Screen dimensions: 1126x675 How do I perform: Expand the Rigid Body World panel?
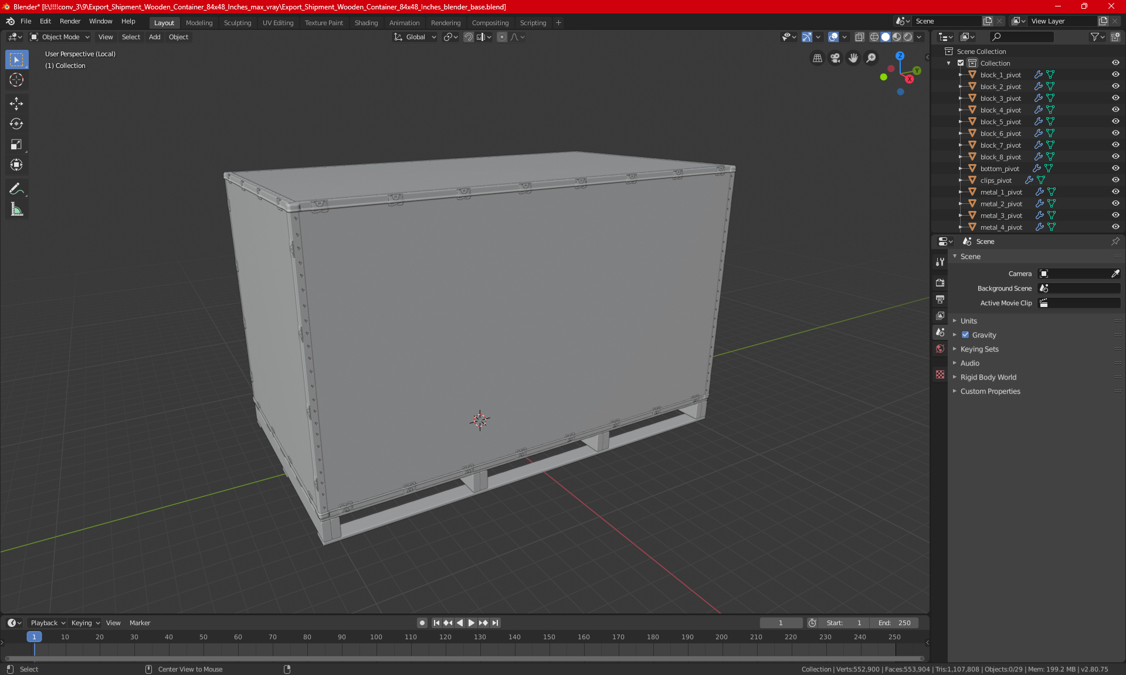[x=988, y=377]
